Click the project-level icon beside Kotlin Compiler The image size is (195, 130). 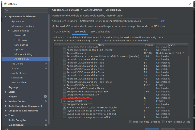pos(46,120)
